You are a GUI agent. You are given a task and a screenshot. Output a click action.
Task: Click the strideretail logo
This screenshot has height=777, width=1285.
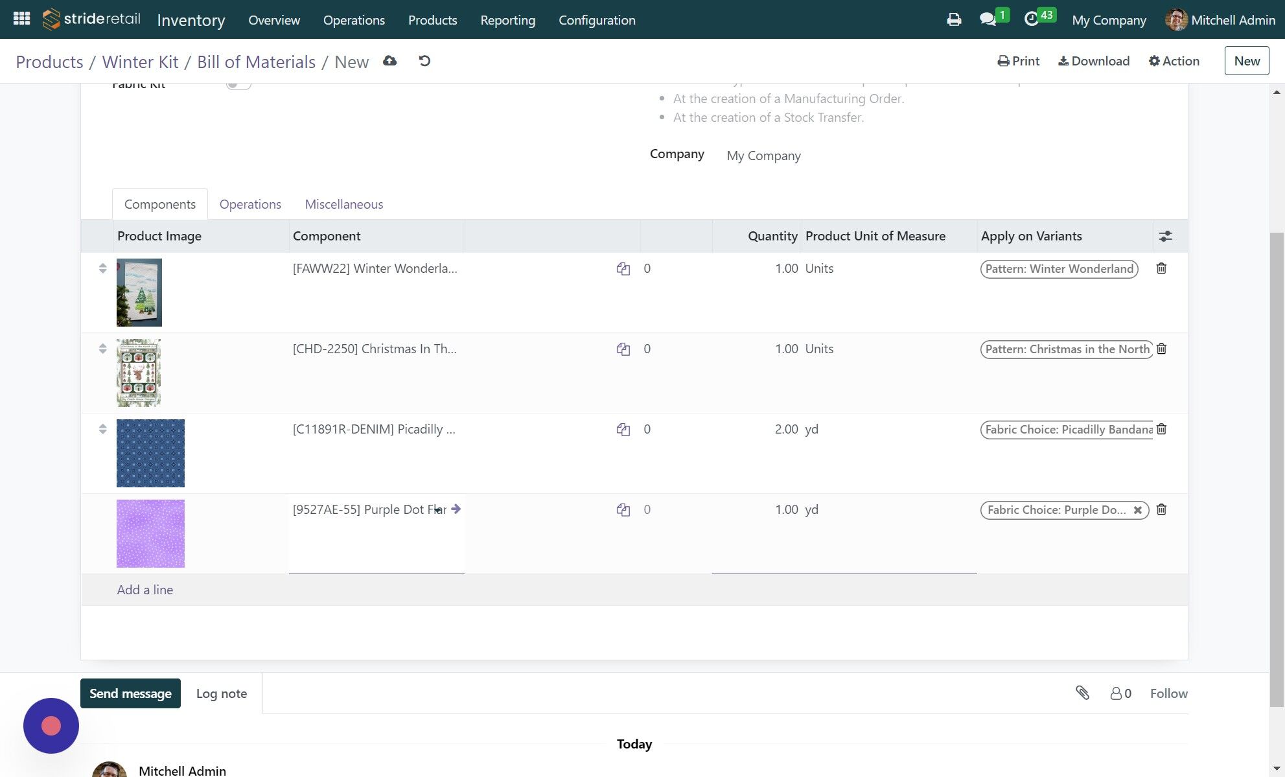click(91, 19)
